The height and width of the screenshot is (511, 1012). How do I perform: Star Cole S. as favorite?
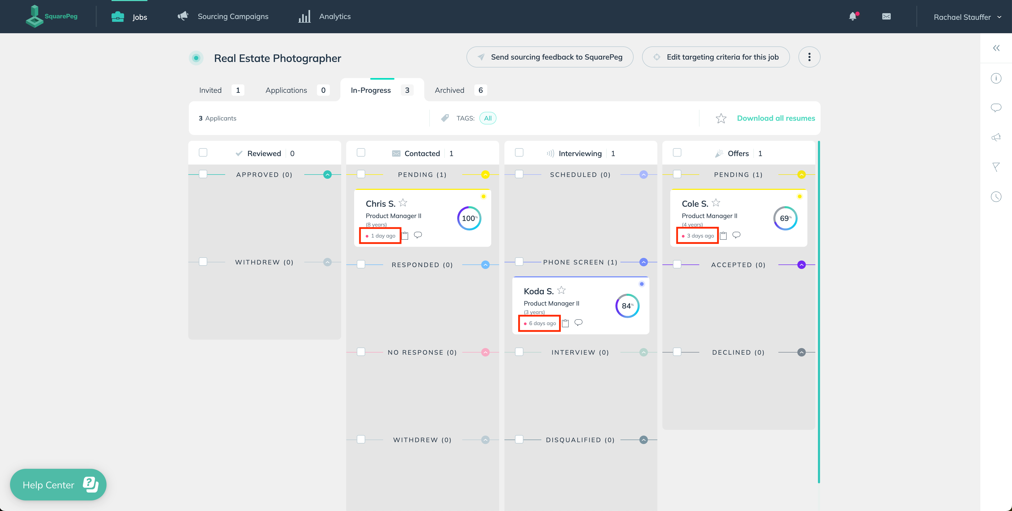pos(716,203)
